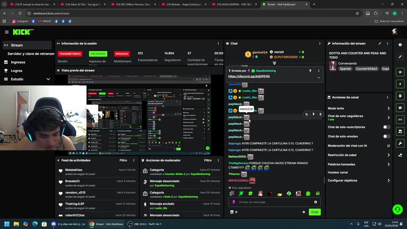Click the CounterStrike2 stream tag
Image resolution: width=407 pixels, height=229 pixels.
[x=367, y=69]
